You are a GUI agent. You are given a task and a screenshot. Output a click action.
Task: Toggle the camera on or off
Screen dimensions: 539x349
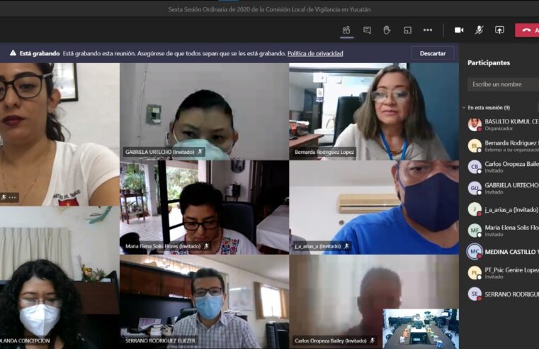[459, 30]
